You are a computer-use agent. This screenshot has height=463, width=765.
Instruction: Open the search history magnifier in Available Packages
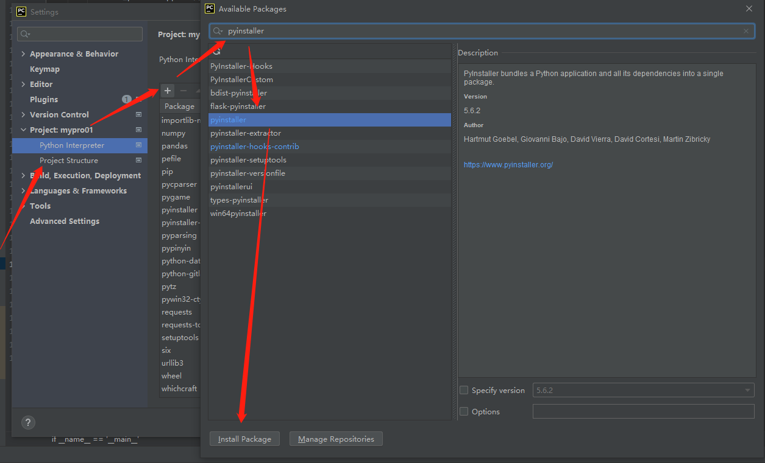click(x=218, y=31)
